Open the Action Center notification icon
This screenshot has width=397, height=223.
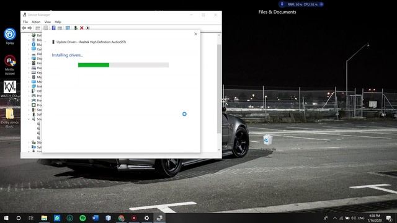[389, 218]
